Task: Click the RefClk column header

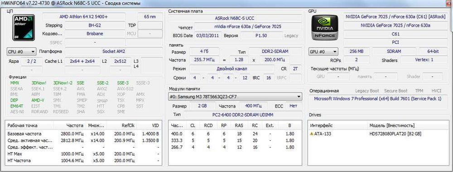Action: 121,126
